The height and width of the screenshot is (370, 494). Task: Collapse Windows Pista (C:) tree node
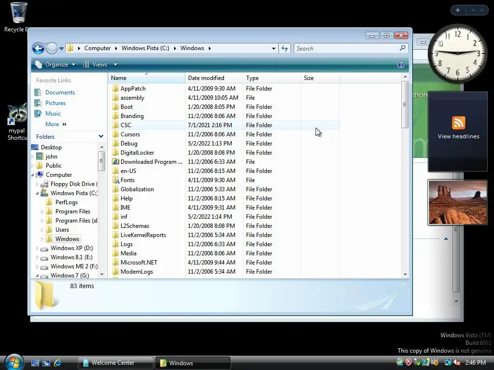tap(37, 193)
